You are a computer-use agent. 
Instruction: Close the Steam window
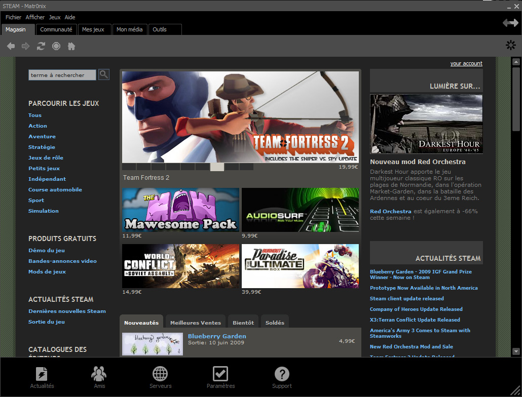(x=516, y=6)
